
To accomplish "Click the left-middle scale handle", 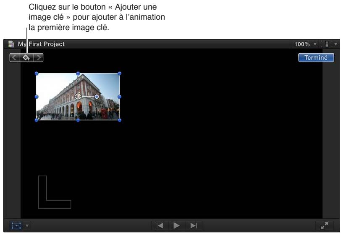I will (37, 97).
